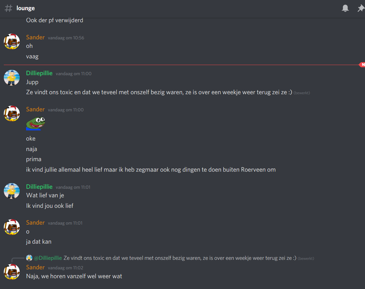Screen dimensions: 365x289
Task: Open Sander's avatar at 10:56 message
Action: pos(12,41)
